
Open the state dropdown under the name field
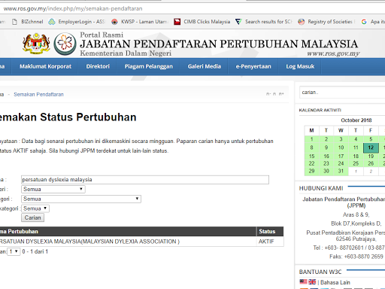(53, 189)
